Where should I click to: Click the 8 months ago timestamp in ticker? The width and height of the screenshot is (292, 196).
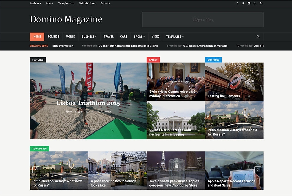click(174, 46)
